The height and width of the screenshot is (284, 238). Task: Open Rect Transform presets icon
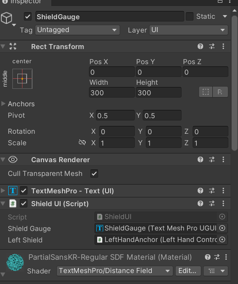[212, 46]
